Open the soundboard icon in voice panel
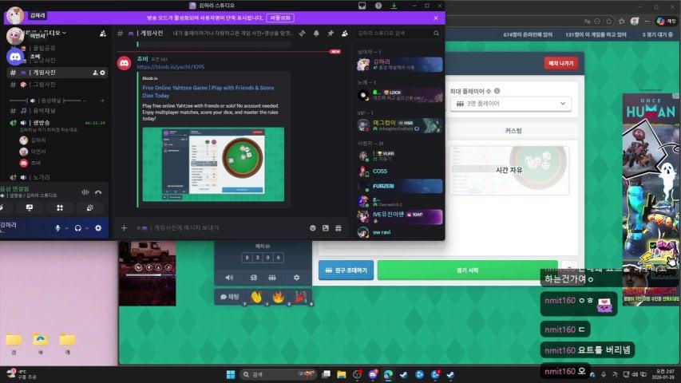Screen dimensions: 681x383 point(90,208)
